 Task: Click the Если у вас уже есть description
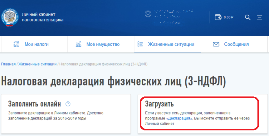click(197, 118)
